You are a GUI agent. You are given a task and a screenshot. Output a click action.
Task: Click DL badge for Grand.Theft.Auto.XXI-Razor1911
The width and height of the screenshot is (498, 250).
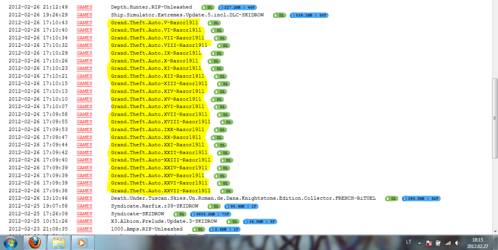pyautogui.click(x=221, y=145)
